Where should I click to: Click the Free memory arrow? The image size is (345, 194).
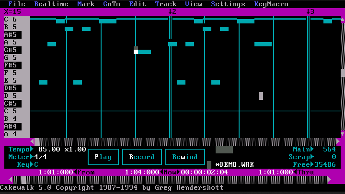click(x=312, y=164)
